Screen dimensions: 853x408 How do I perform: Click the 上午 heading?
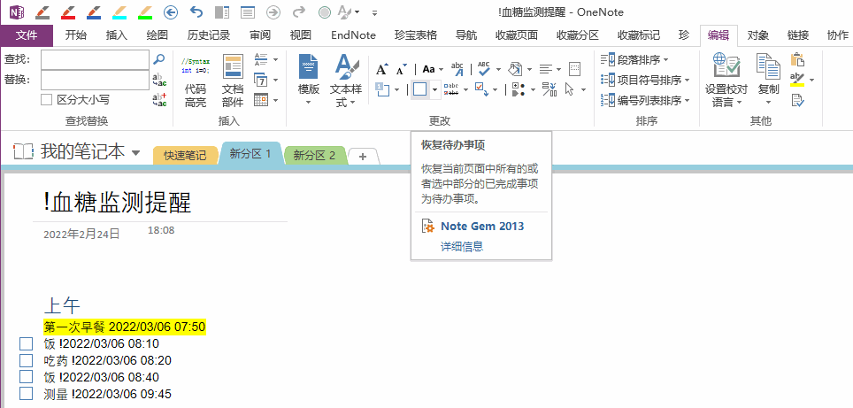pyautogui.click(x=62, y=305)
